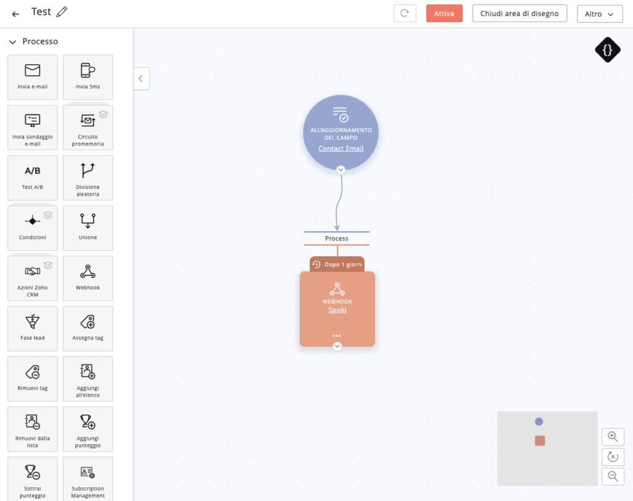Expand the chevron below the Webhook node

(x=337, y=347)
